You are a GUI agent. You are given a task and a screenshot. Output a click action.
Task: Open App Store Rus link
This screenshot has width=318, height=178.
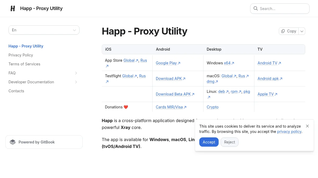144,60
